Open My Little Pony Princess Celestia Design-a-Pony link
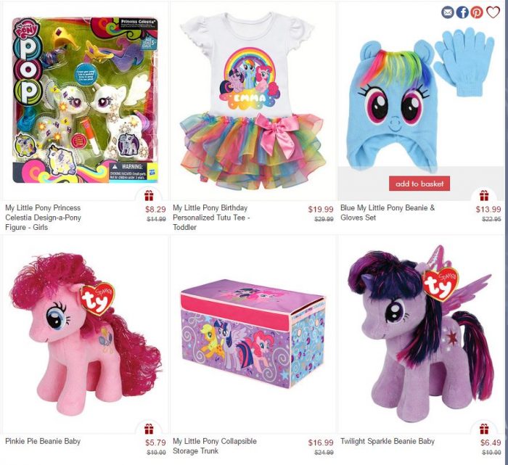508x465 pixels. point(43,218)
